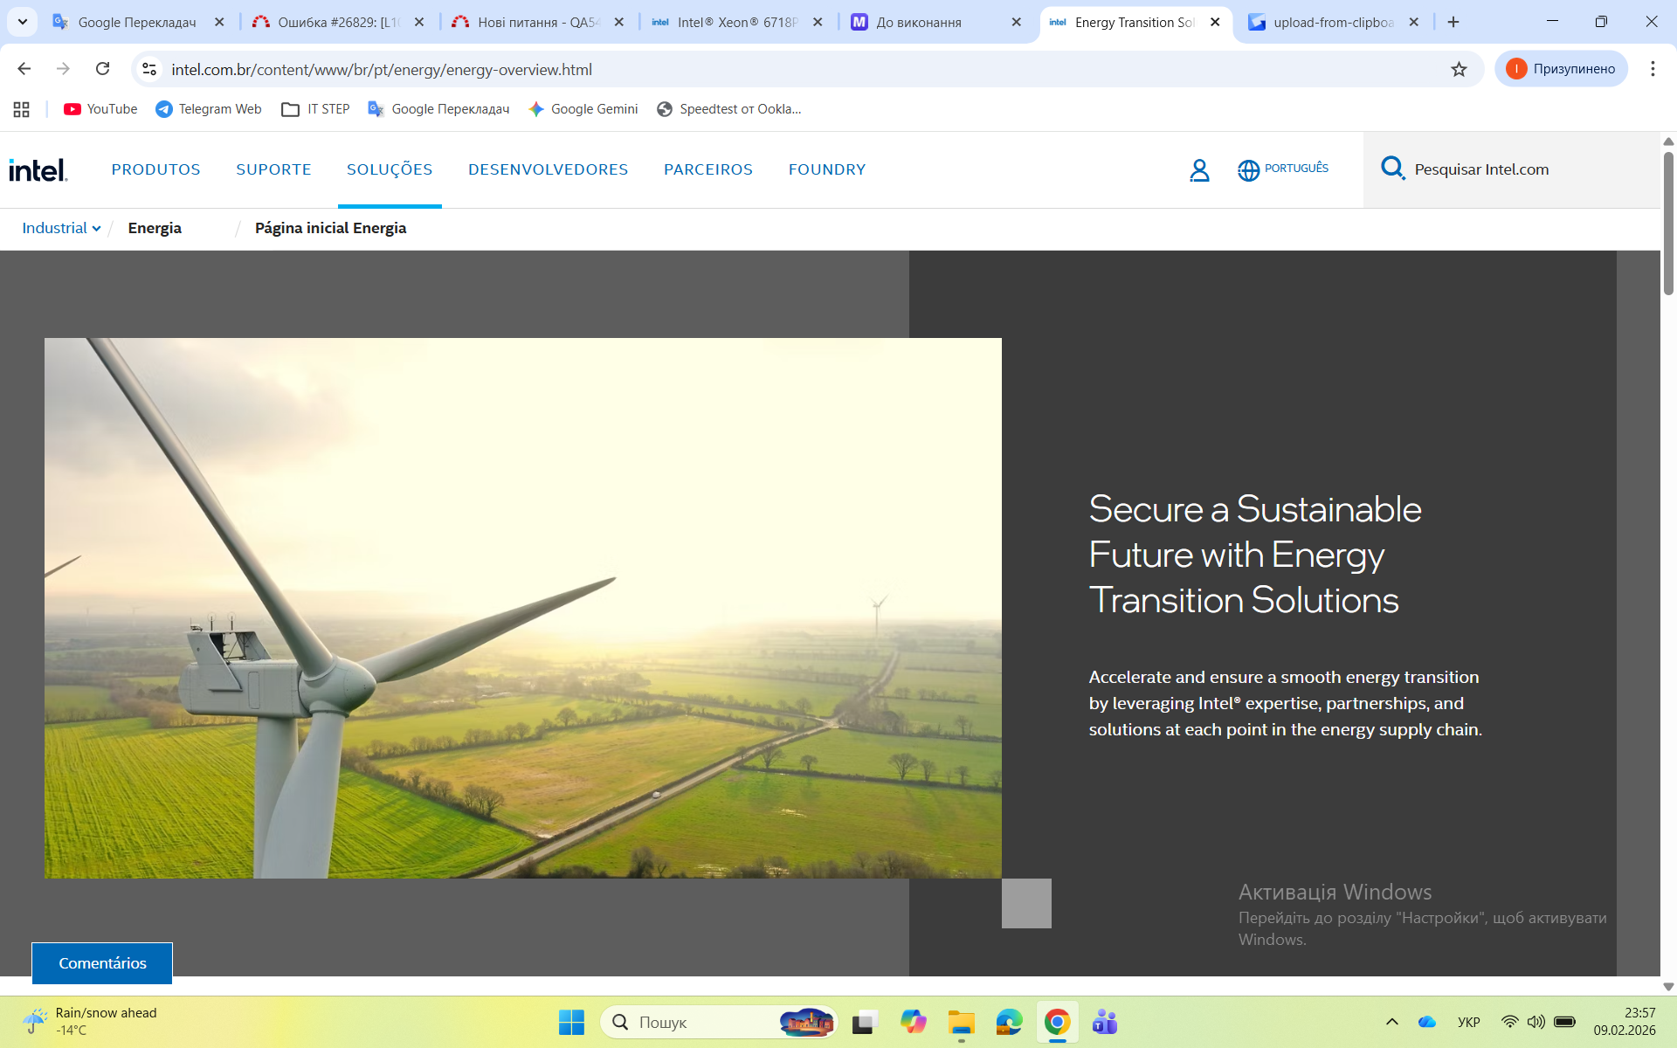Open the SOLUÇÕES navigation menu
Image resolution: width=1677 pixels, height=1048 pixels.
click(x=390, y=169)
